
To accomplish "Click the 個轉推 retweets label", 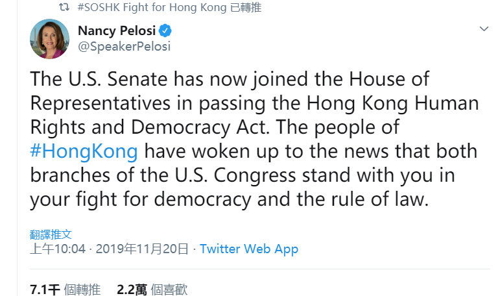I will coord(82,290).
